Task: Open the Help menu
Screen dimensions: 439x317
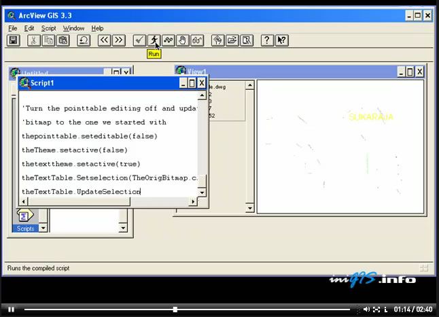Action: (97, 29)
